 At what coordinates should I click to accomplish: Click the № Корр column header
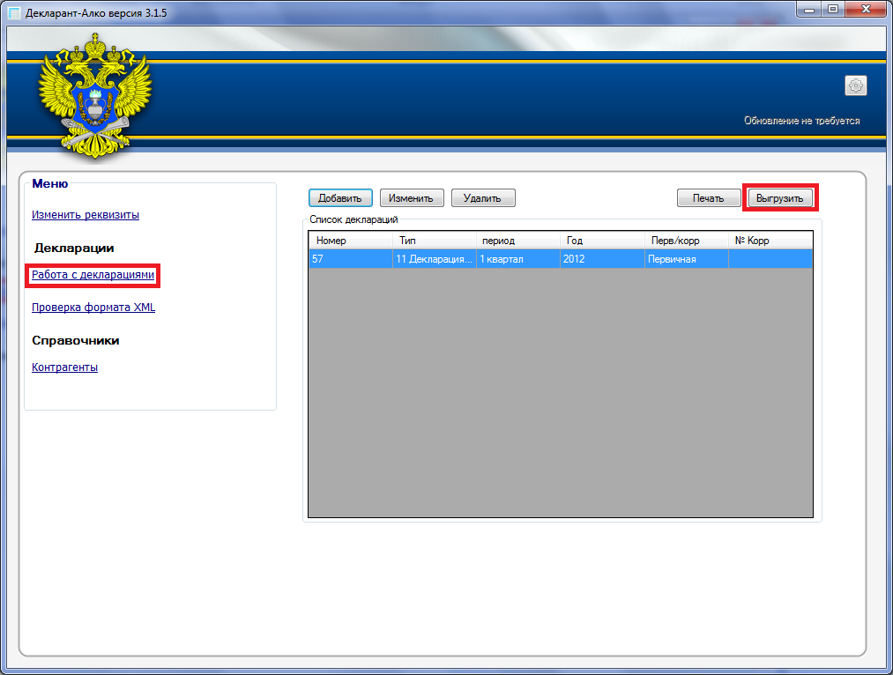(769, 241)
